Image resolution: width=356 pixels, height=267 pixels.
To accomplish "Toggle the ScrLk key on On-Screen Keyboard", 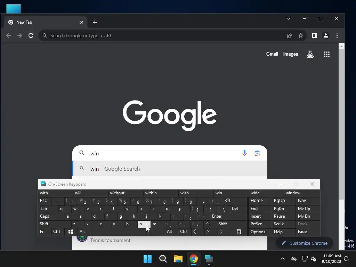I will tap(284, 224).
